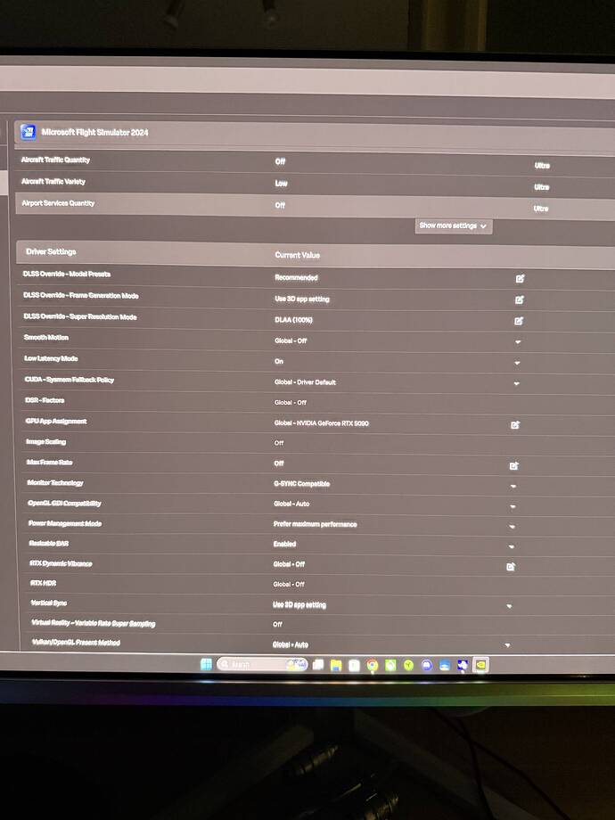Open the Windows Start menu

tap(206, 664)
